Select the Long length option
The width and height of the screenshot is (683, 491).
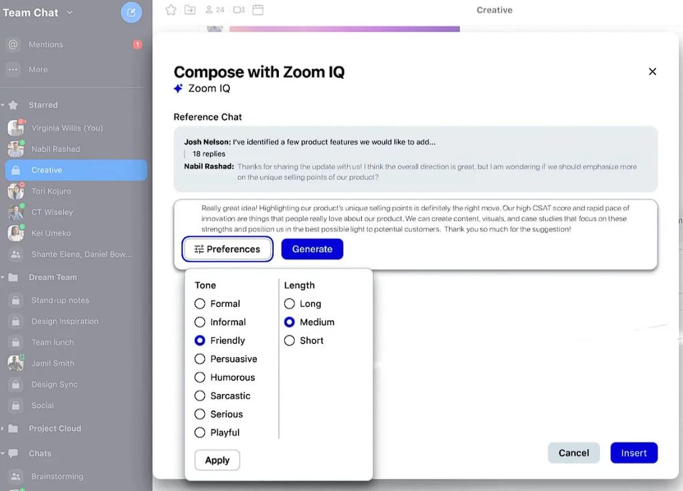290,304
